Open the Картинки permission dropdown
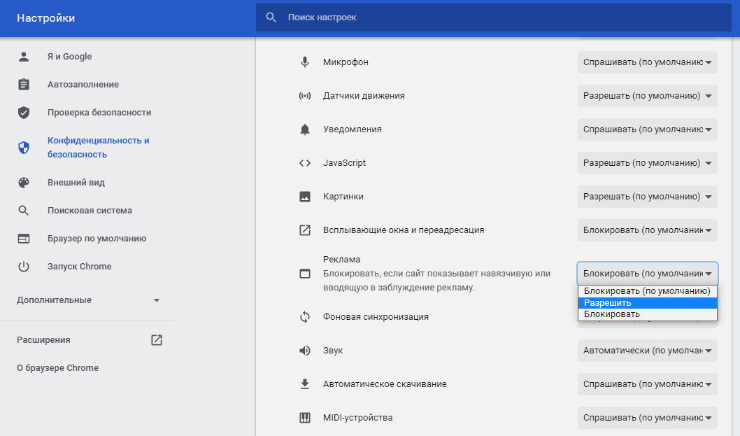This screenshot has height=436, width=740. click(x=647, y=197)
